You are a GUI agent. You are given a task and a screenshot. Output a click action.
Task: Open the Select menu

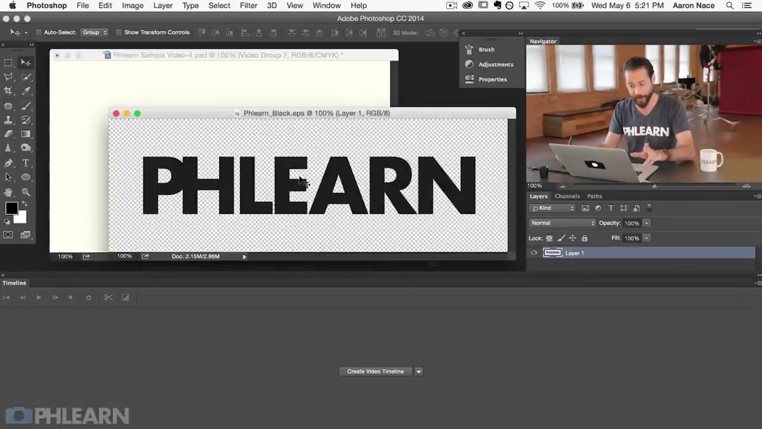click(219, 6)
